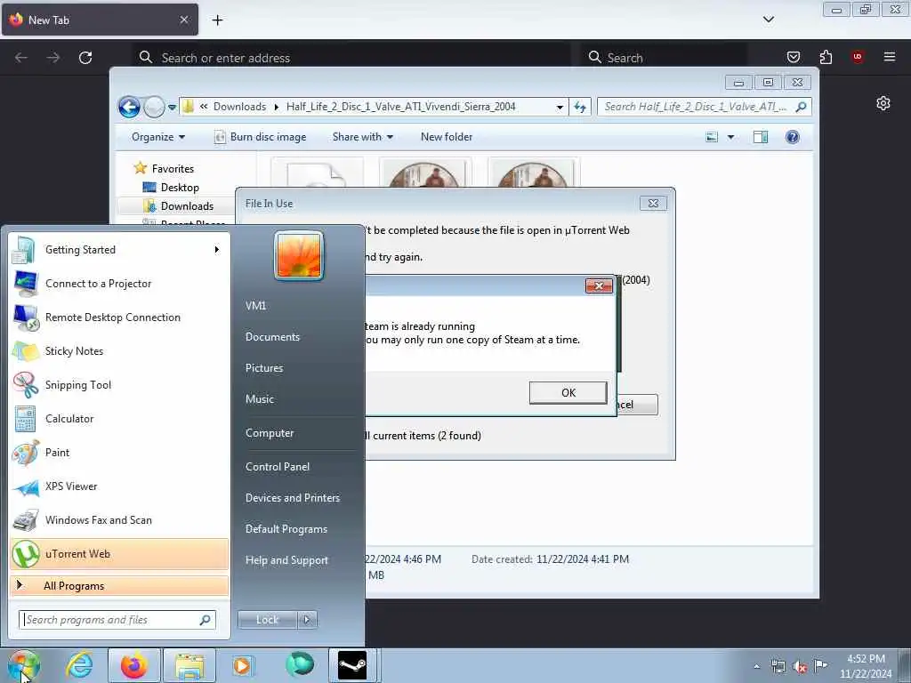Reload page in Firefox
This screenshot has width=911, height=683.
coord(85,58)
